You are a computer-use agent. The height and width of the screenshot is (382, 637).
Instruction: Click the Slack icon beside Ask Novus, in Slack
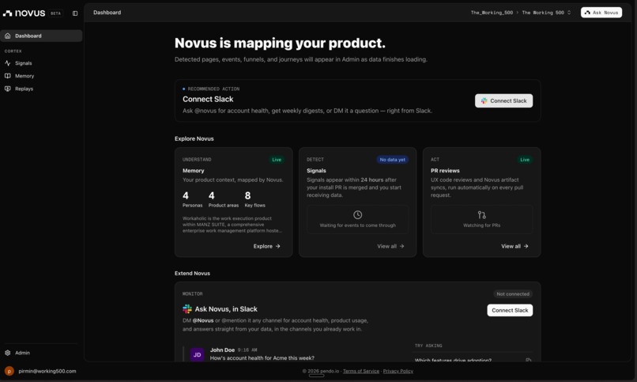187,309
